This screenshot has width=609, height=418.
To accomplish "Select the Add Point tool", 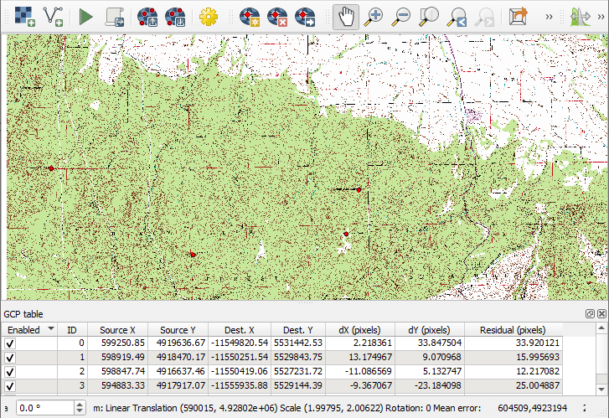I will click(249, 16).
